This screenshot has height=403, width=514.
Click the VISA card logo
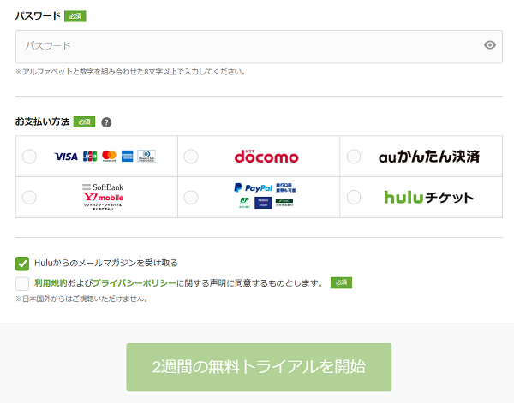pos(66,157)
